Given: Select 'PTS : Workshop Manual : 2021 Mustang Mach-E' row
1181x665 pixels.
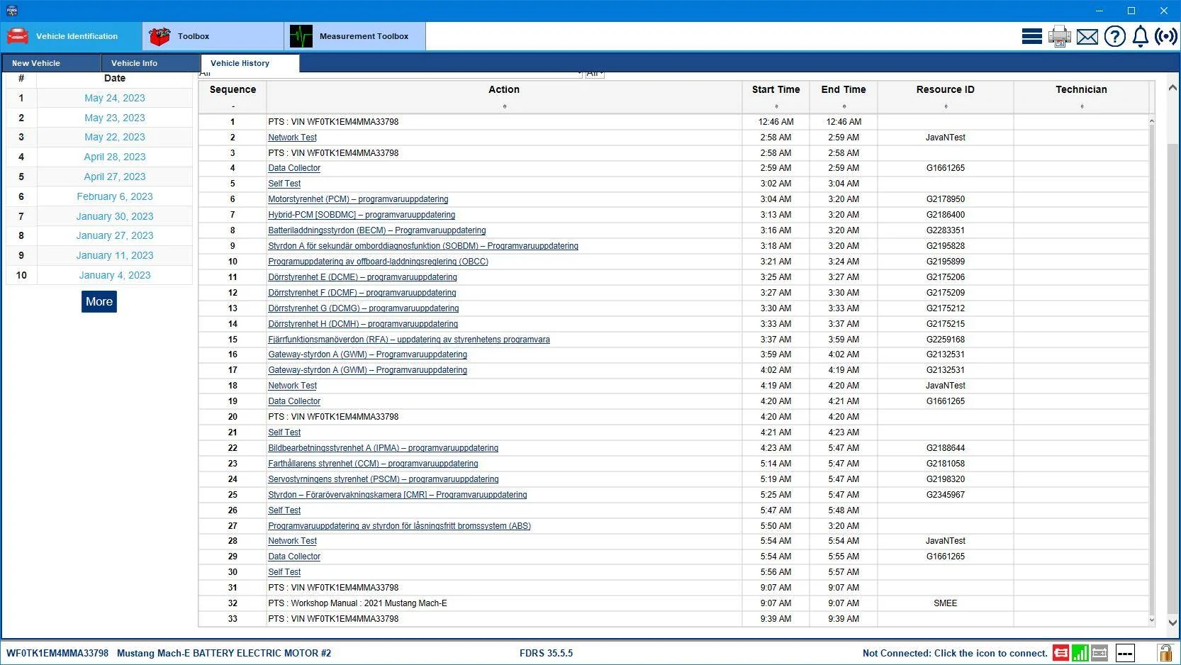Looking at the screenshot, I should [x=673, y=603].
